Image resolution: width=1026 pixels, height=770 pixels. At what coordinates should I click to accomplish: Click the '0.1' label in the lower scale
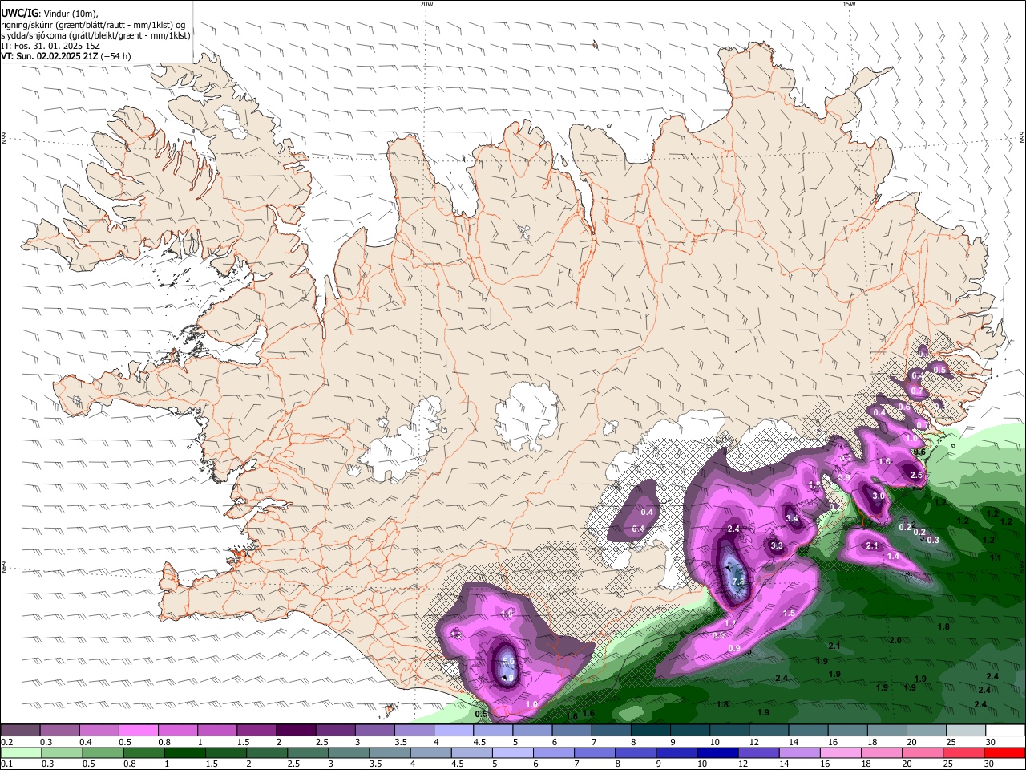[6, 764]
